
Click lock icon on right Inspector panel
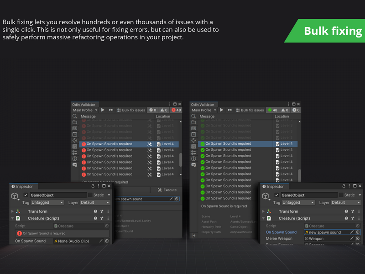[344, 186]
